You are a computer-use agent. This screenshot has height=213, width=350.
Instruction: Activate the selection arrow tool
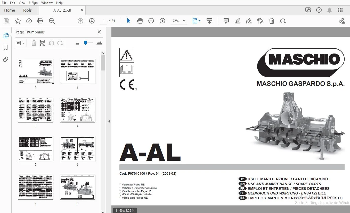128,21
